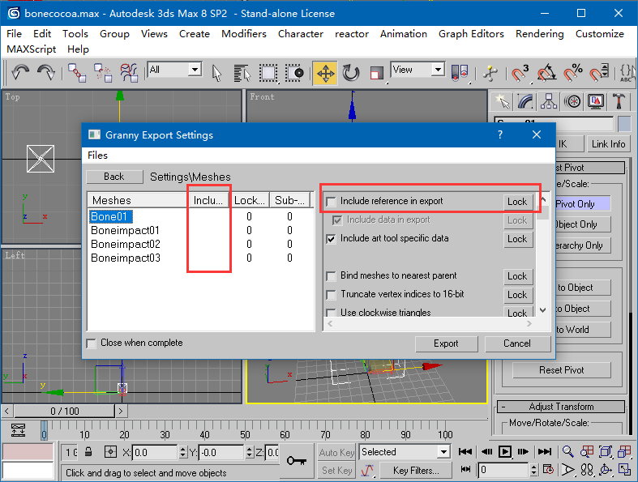Open the Hierarchy command panel tab

550,101
